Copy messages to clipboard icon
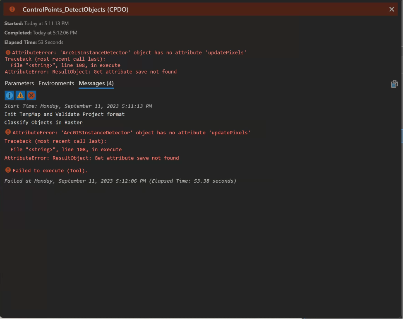The width and height of the screenshot is (403, 319). (x=394, y=84)
